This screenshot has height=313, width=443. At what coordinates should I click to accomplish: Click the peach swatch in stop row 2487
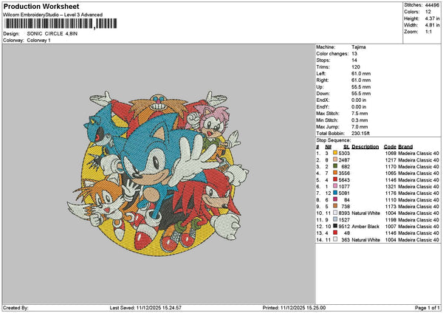335,159
